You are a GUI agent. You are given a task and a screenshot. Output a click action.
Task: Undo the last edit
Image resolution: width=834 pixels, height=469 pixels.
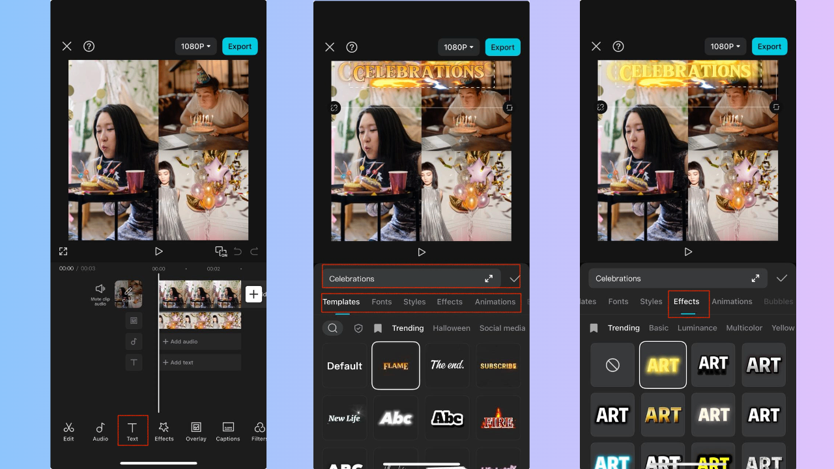[x=238, y=251]
